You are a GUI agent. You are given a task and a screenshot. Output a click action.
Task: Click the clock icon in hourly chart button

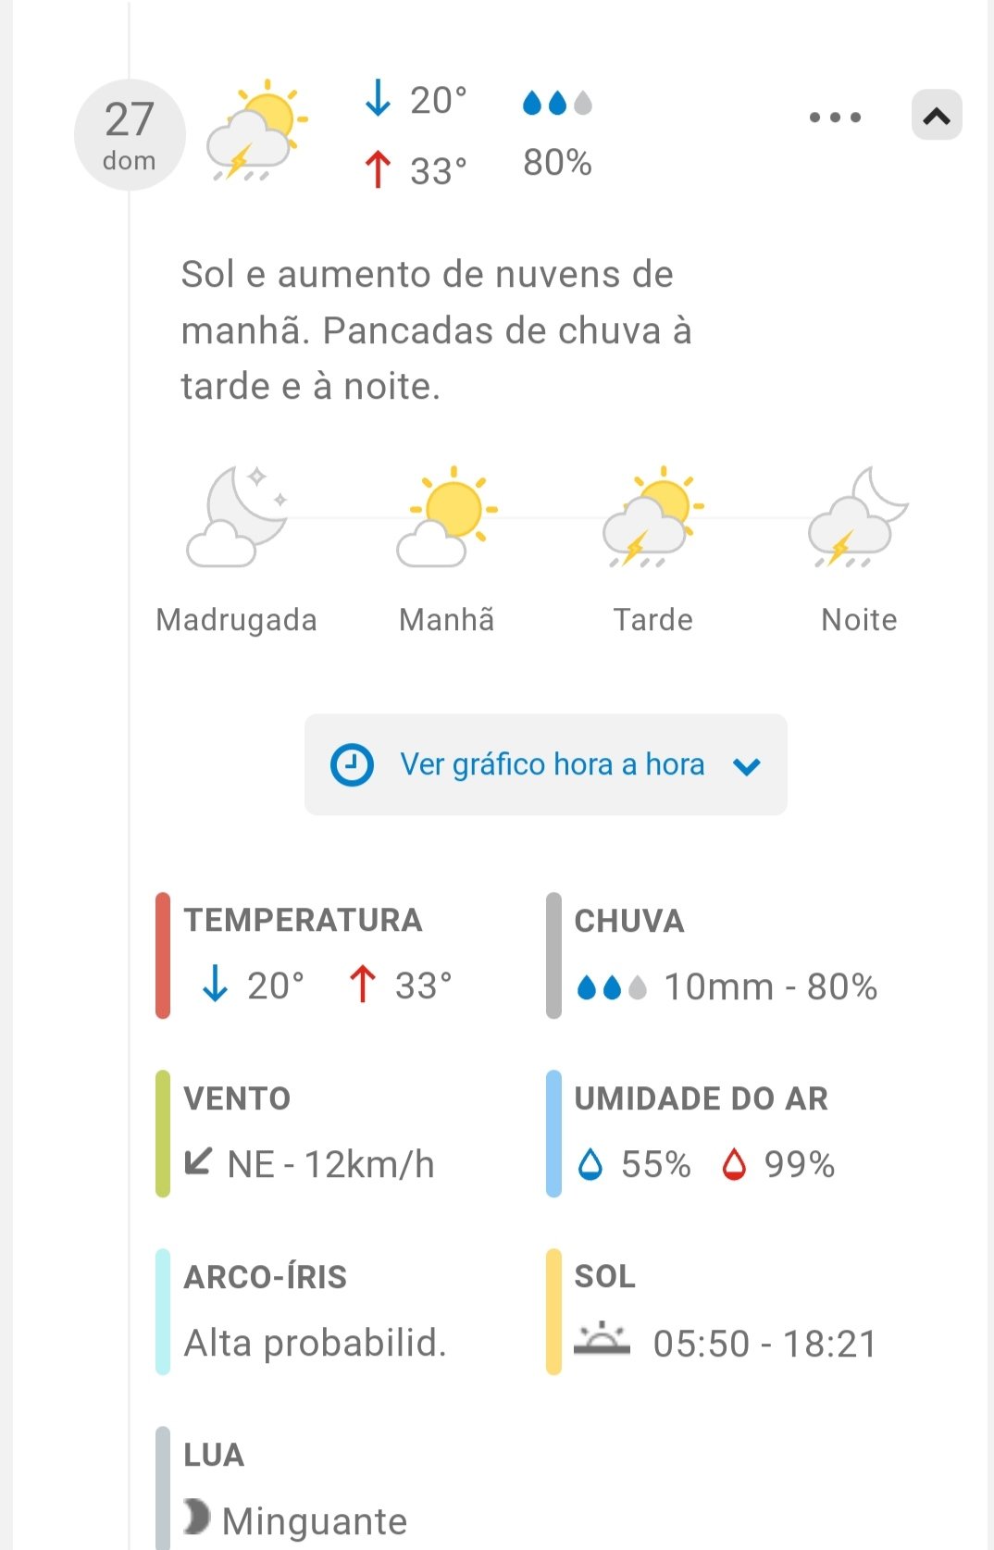352,765
